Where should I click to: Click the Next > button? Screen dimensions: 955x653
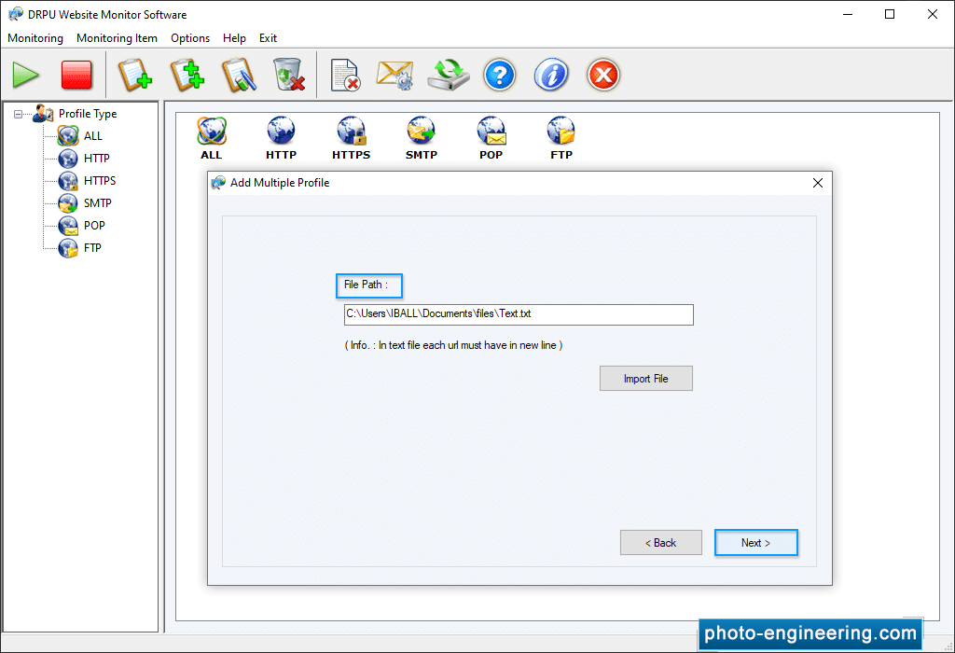point(755,543)
